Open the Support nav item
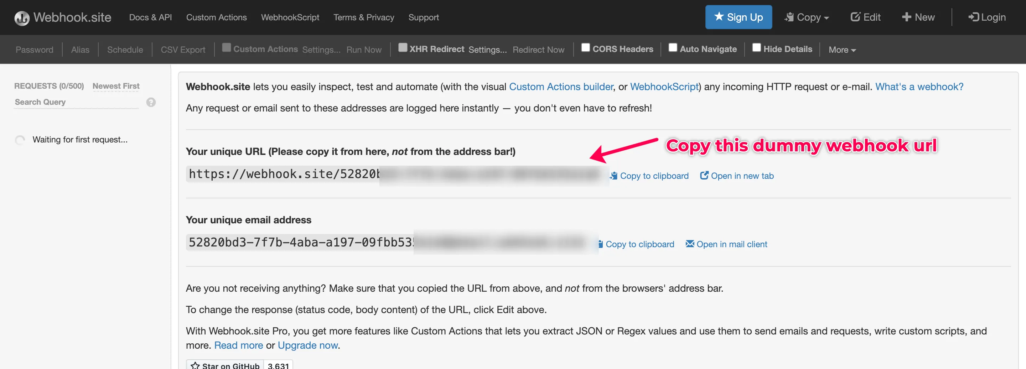This screenshot has width=1026, height=369. point(423,17)
